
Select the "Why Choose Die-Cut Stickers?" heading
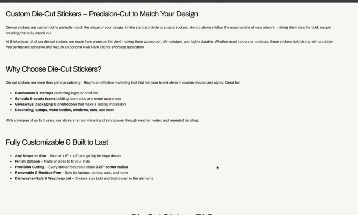pyautogui.click(x=53, y=69)
